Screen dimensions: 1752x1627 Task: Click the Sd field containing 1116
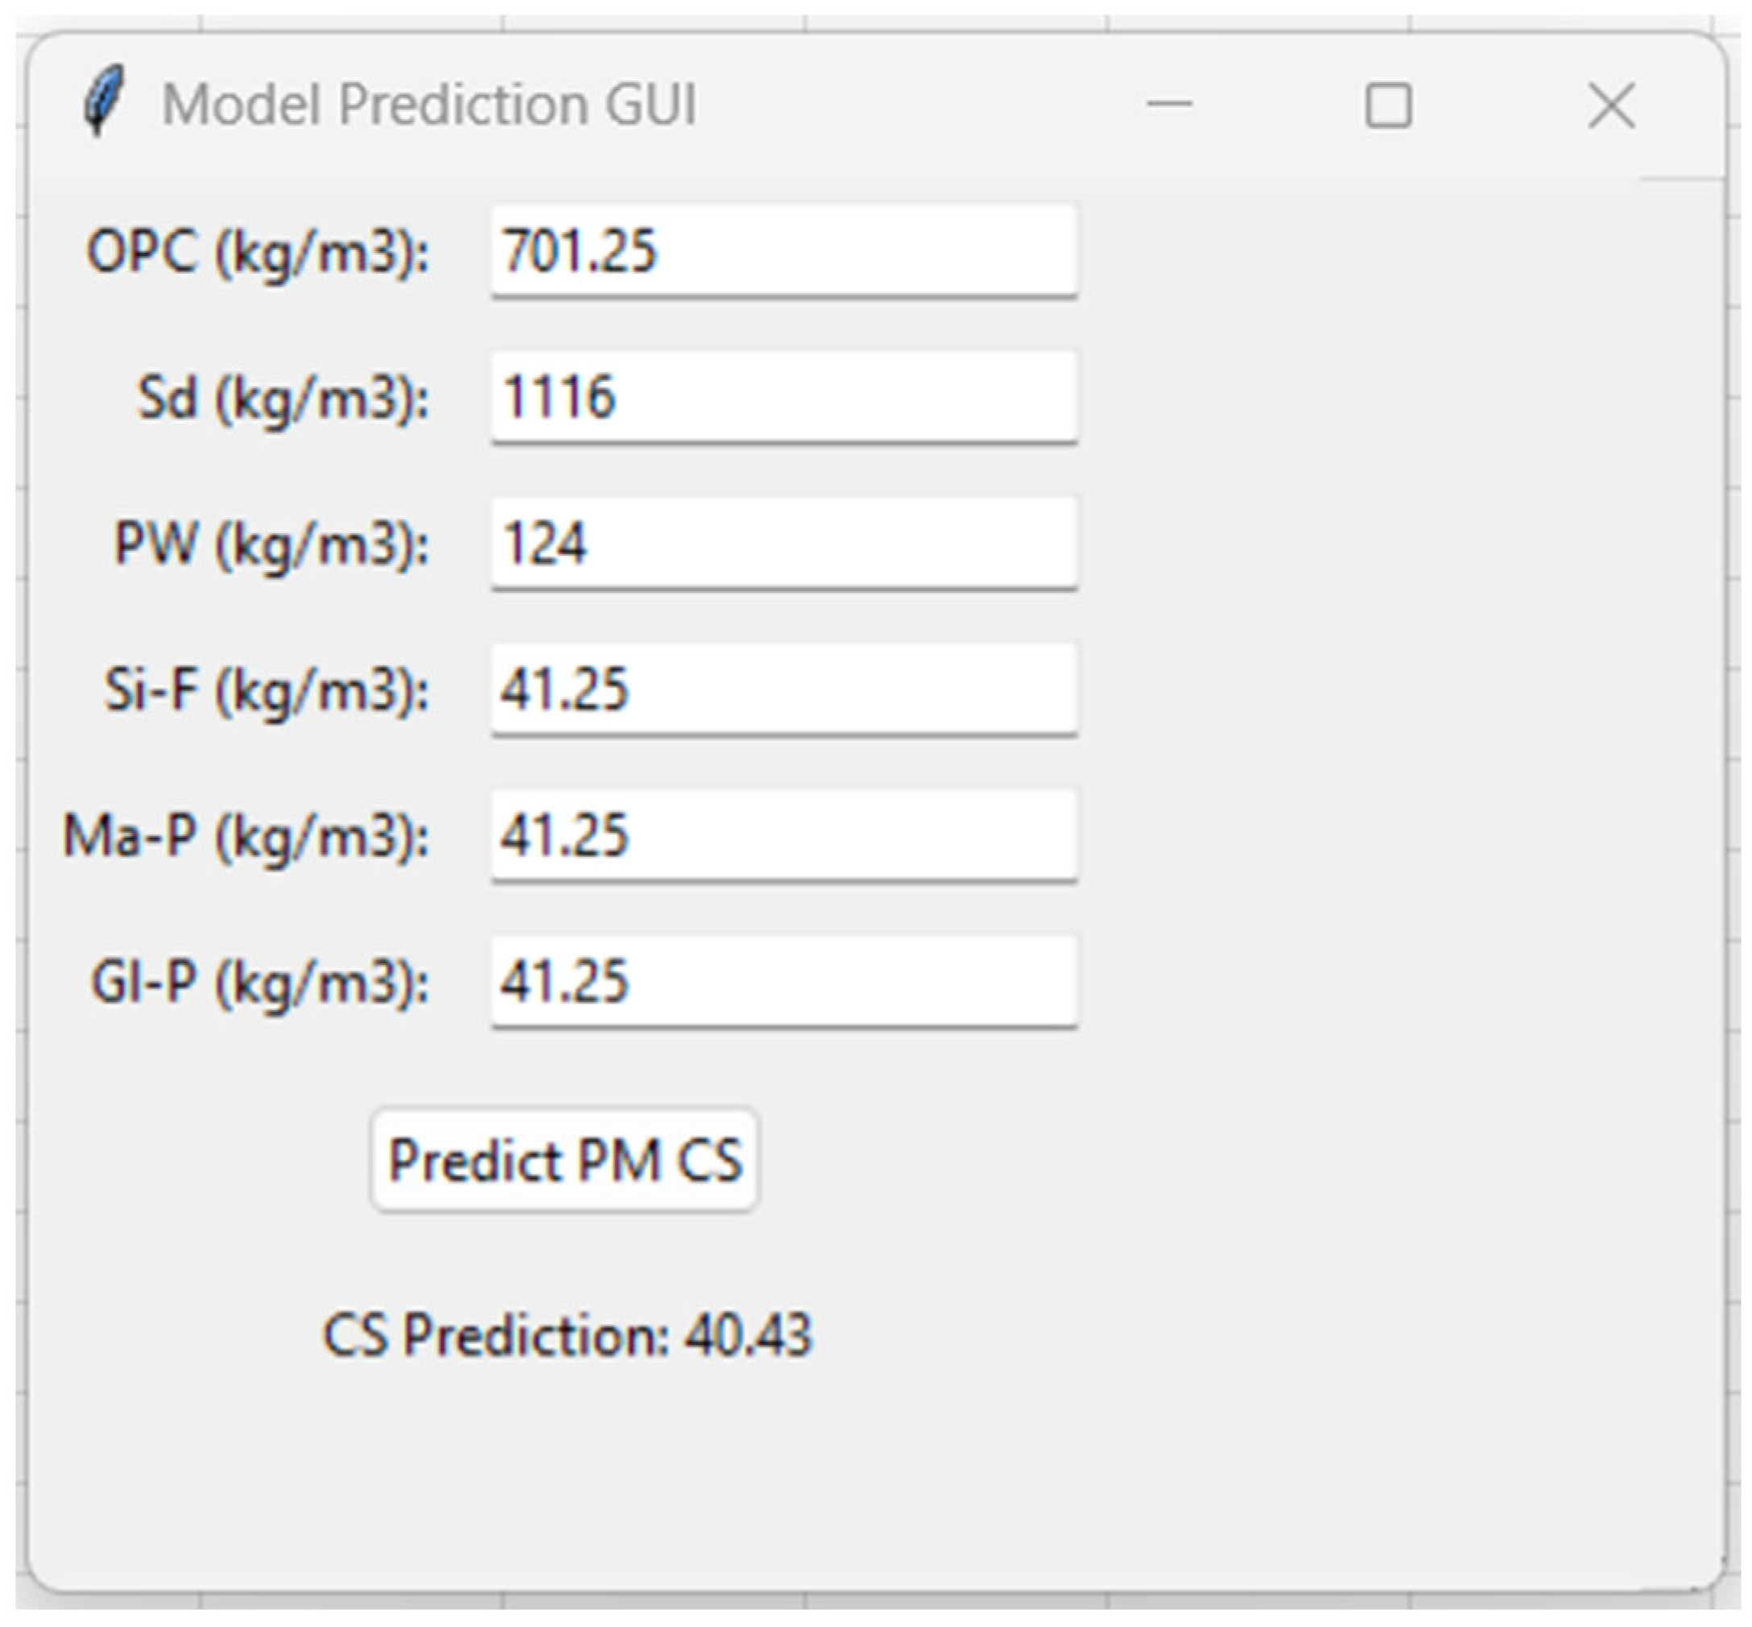(x=784, y=397)
